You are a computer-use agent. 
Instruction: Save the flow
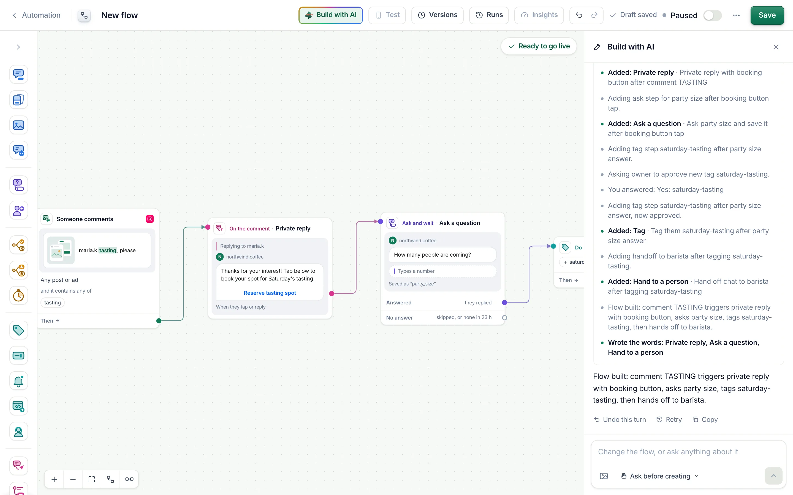(x=767, y=15)
